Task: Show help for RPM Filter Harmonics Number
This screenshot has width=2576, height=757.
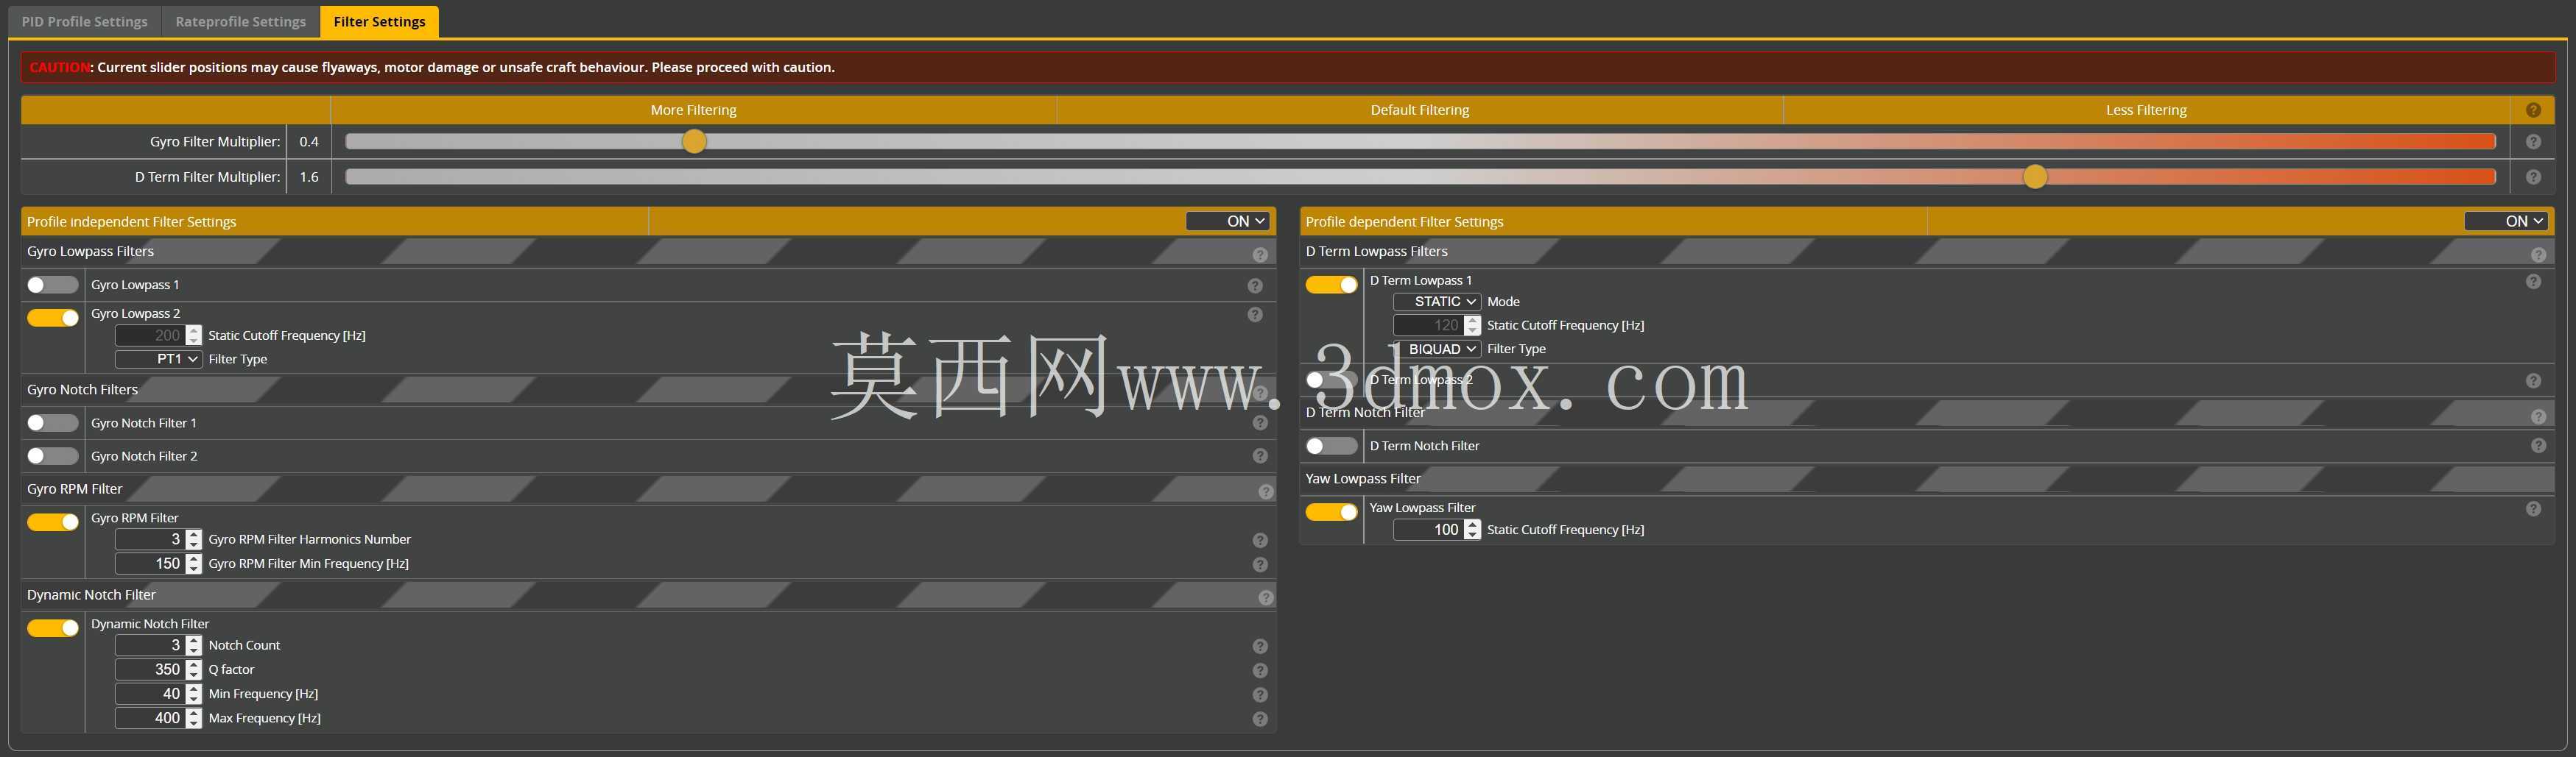Action: pos(1260,540)
